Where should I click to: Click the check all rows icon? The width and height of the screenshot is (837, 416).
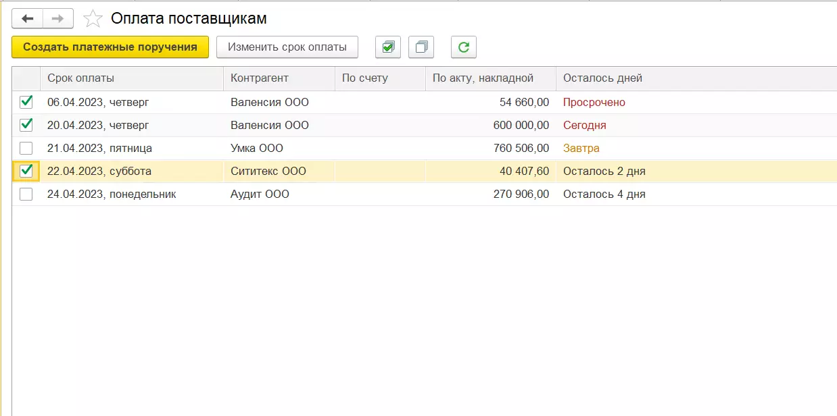click(x=388, y=47)
